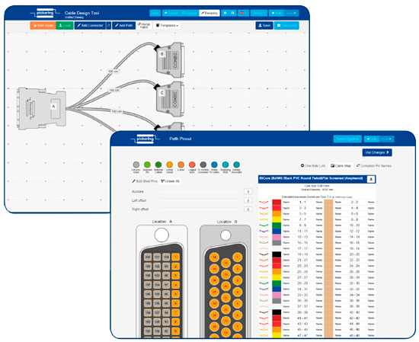The image size is (419, 342).
Task: Expand the cable type selector arrow button
Action: 371,179
